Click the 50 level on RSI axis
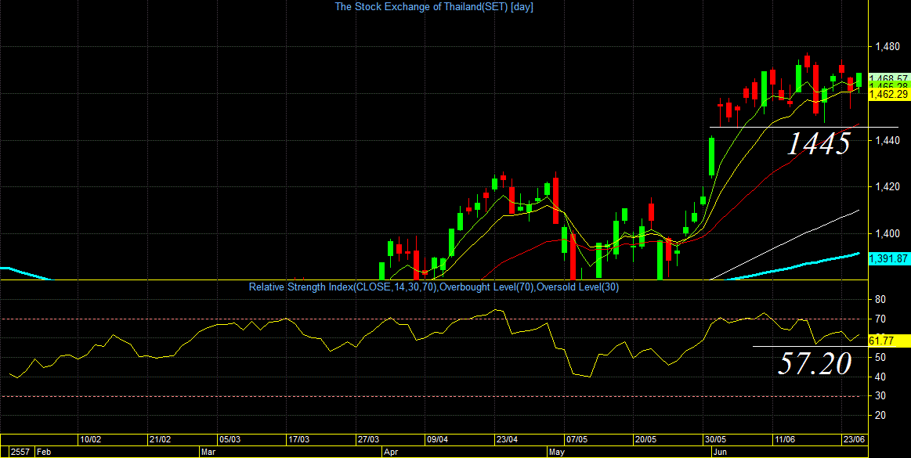 point(880,358)
